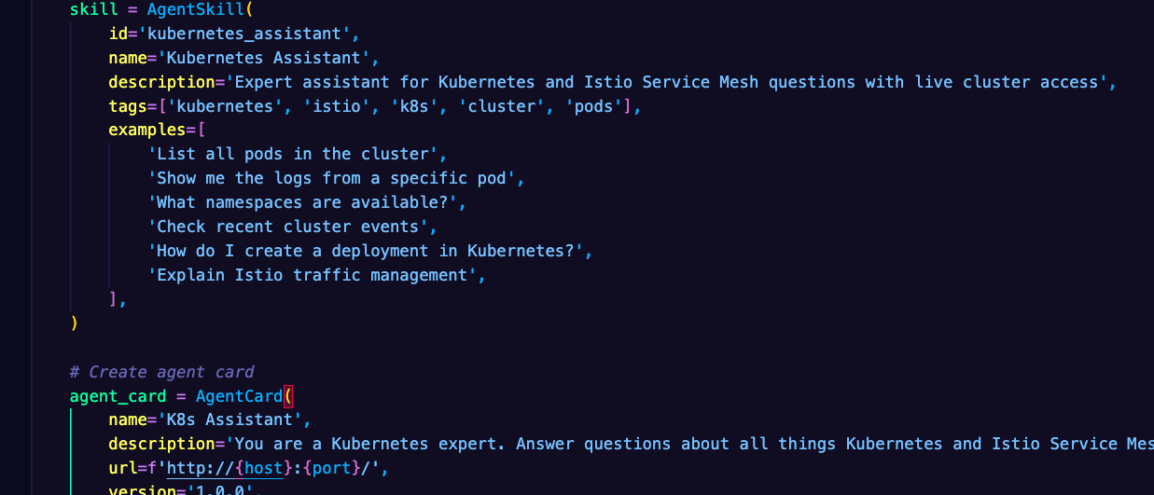The width and height of the screenshot is (1154, 495).
Task: Click the AgentCard class name
Action: click(238, 395)
